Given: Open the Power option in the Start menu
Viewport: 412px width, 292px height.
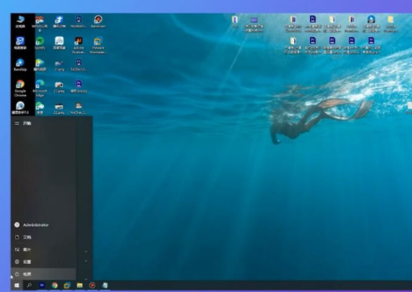Looking at the screenshot, I should [x=44, y=274].
